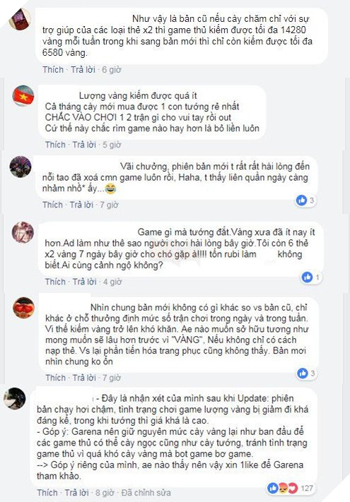Like the comment posted 5 giờ ago
The height and width of the screenshot is (502, 350).
click(x=55, y=145)
